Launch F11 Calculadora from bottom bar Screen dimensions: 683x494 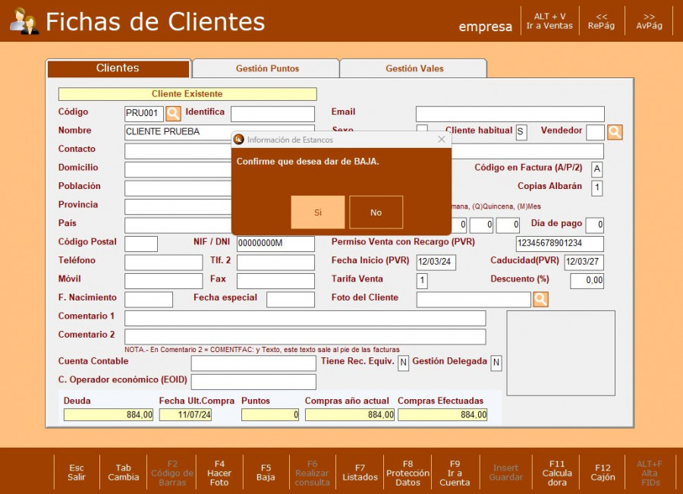tap(556, 472)
